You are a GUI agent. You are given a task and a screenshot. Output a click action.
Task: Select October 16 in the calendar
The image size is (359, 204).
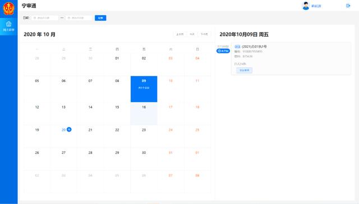tap(144, 114)
